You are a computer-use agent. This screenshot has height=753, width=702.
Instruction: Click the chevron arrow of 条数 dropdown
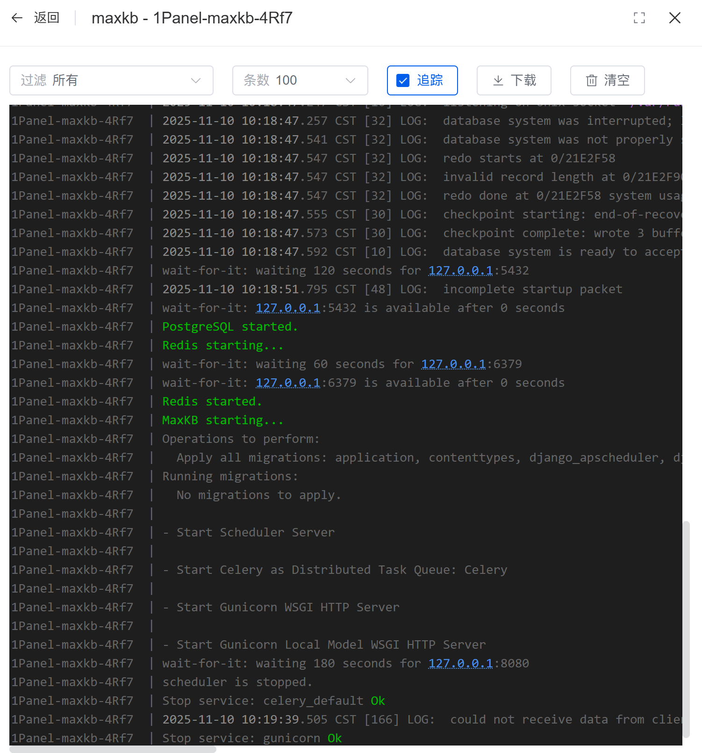coord(350,80)
